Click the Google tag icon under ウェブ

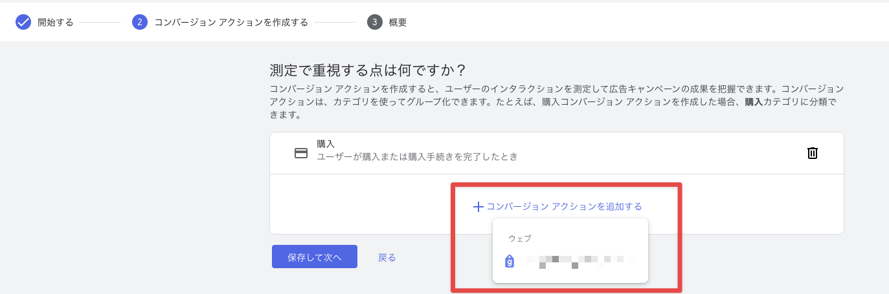click(x=510, y=261)
